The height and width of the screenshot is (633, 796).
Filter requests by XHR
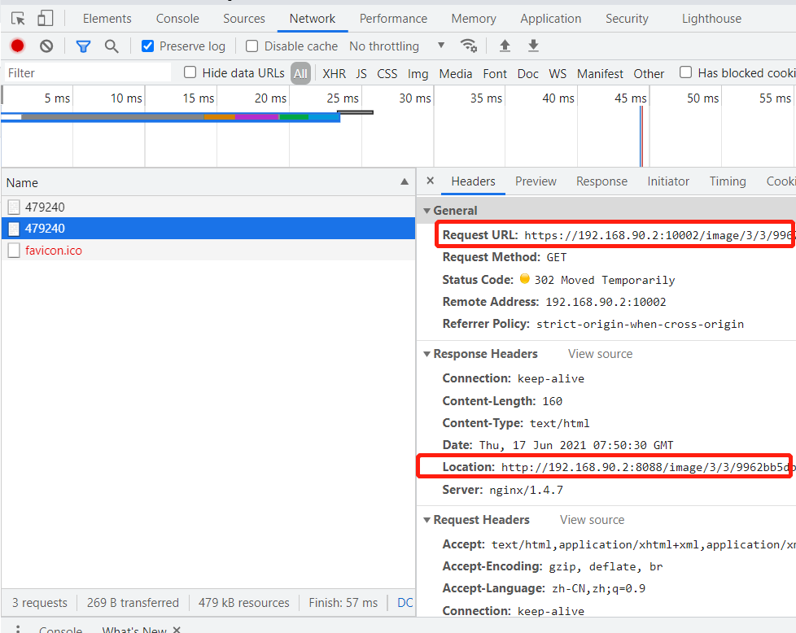click(334, 73)
